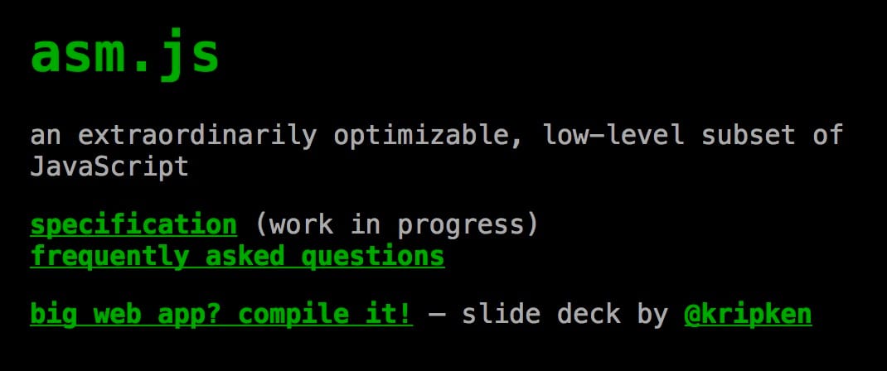Click the word "deck" in the last line
887x371 pixels.
pos(589,314)
